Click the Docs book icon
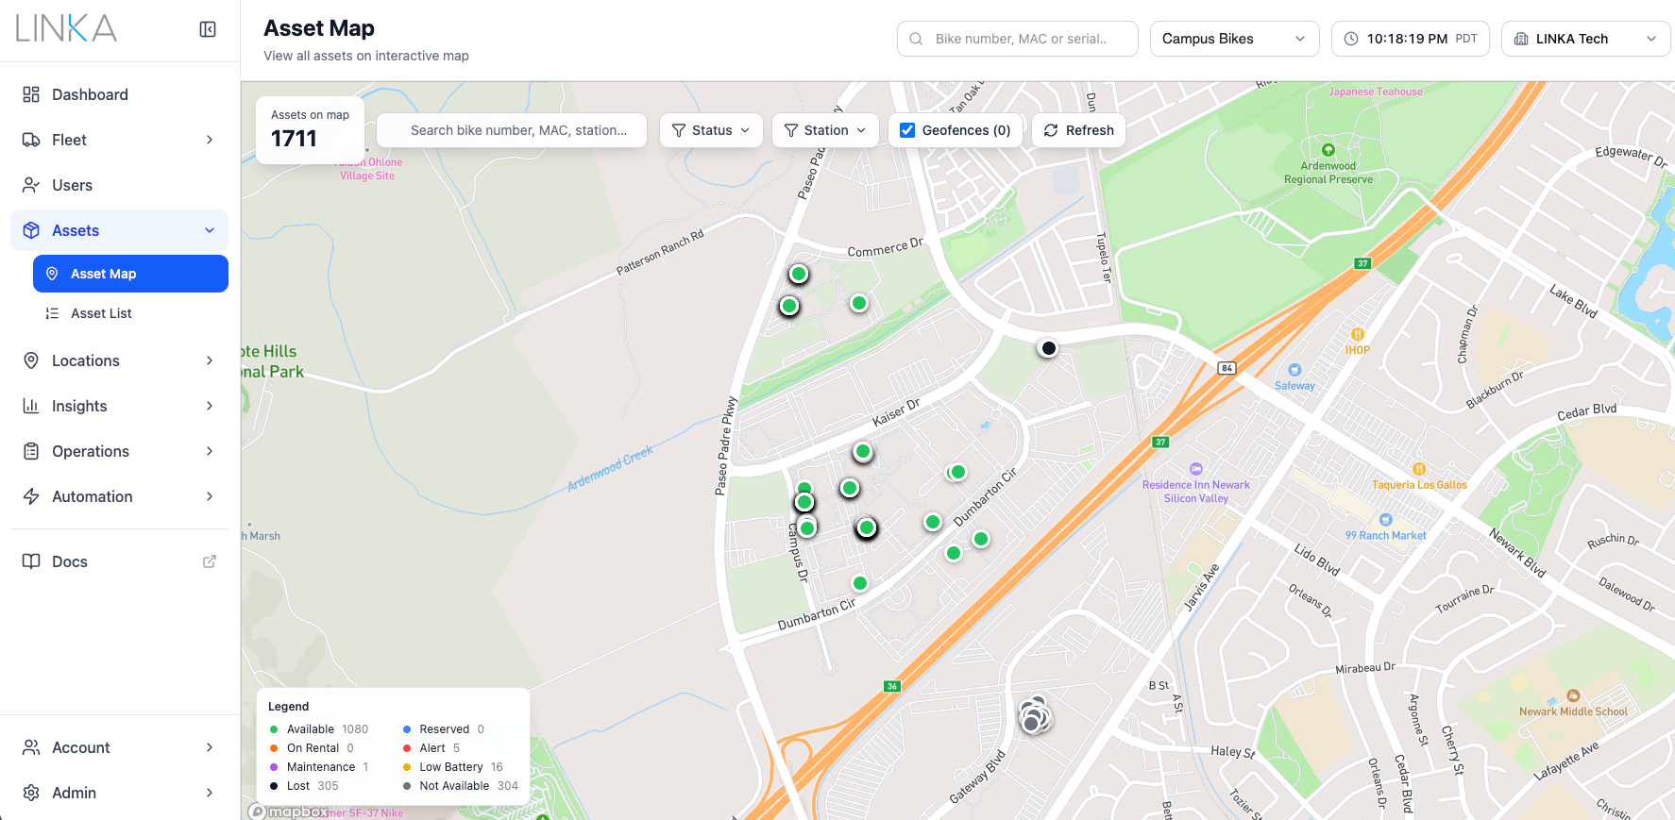Image resolution: width=1675 pixels, height=820 pixels. tap(31, 561)
